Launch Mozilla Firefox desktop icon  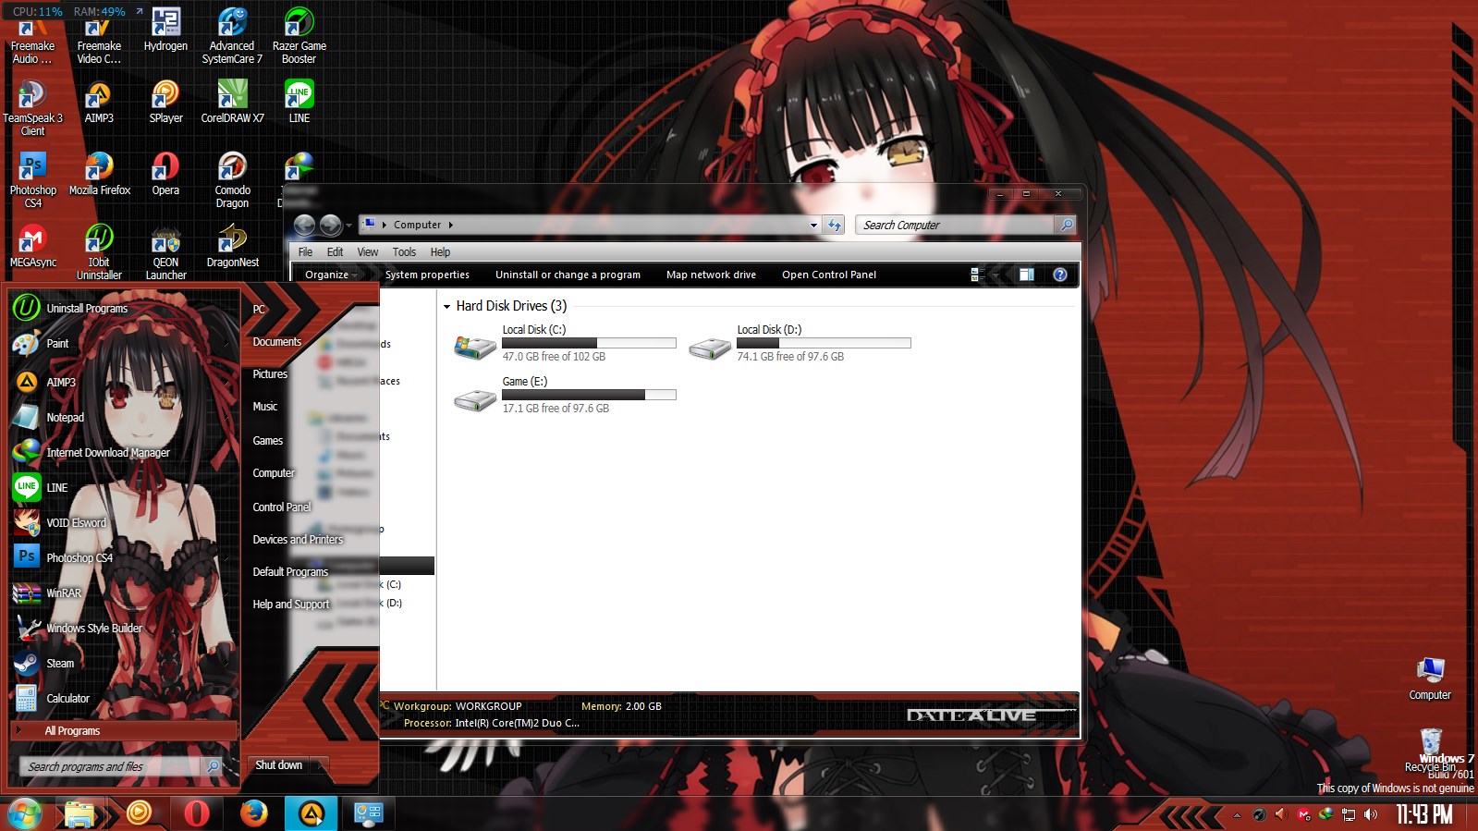coord(99,174)
